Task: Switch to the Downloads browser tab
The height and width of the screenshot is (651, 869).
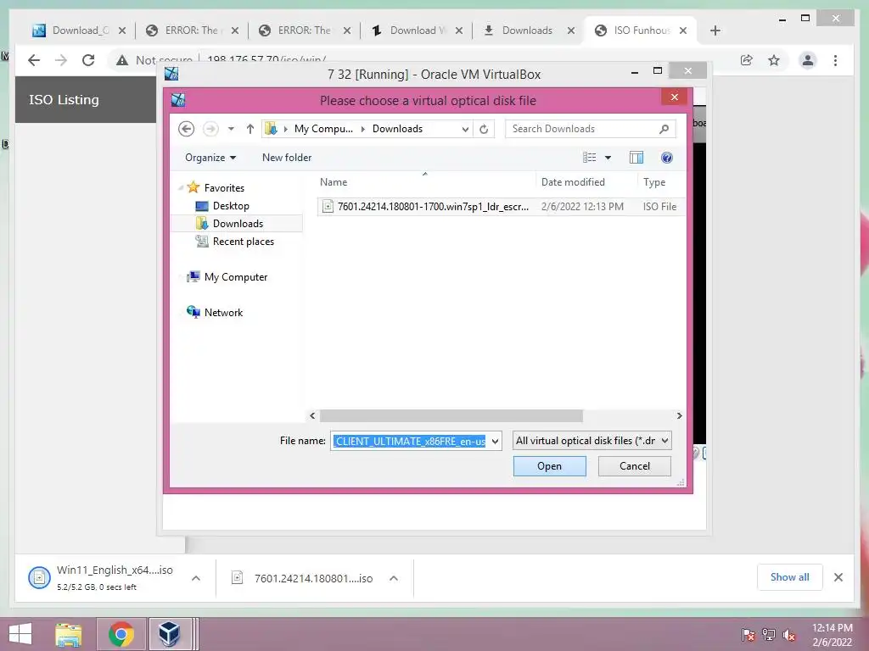Action: pos(529,31)
